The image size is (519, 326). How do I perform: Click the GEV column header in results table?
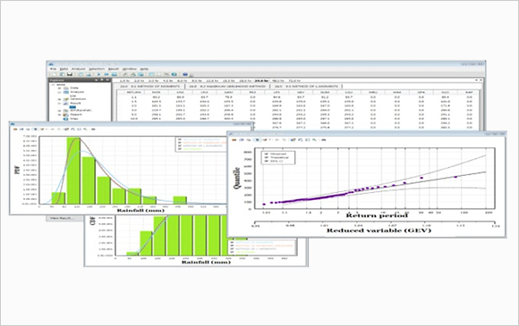301,92
